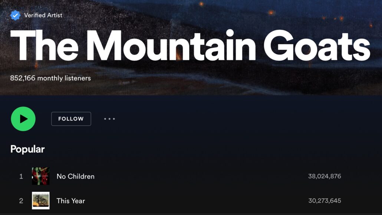Click the play triangle inside green circle

24,119
